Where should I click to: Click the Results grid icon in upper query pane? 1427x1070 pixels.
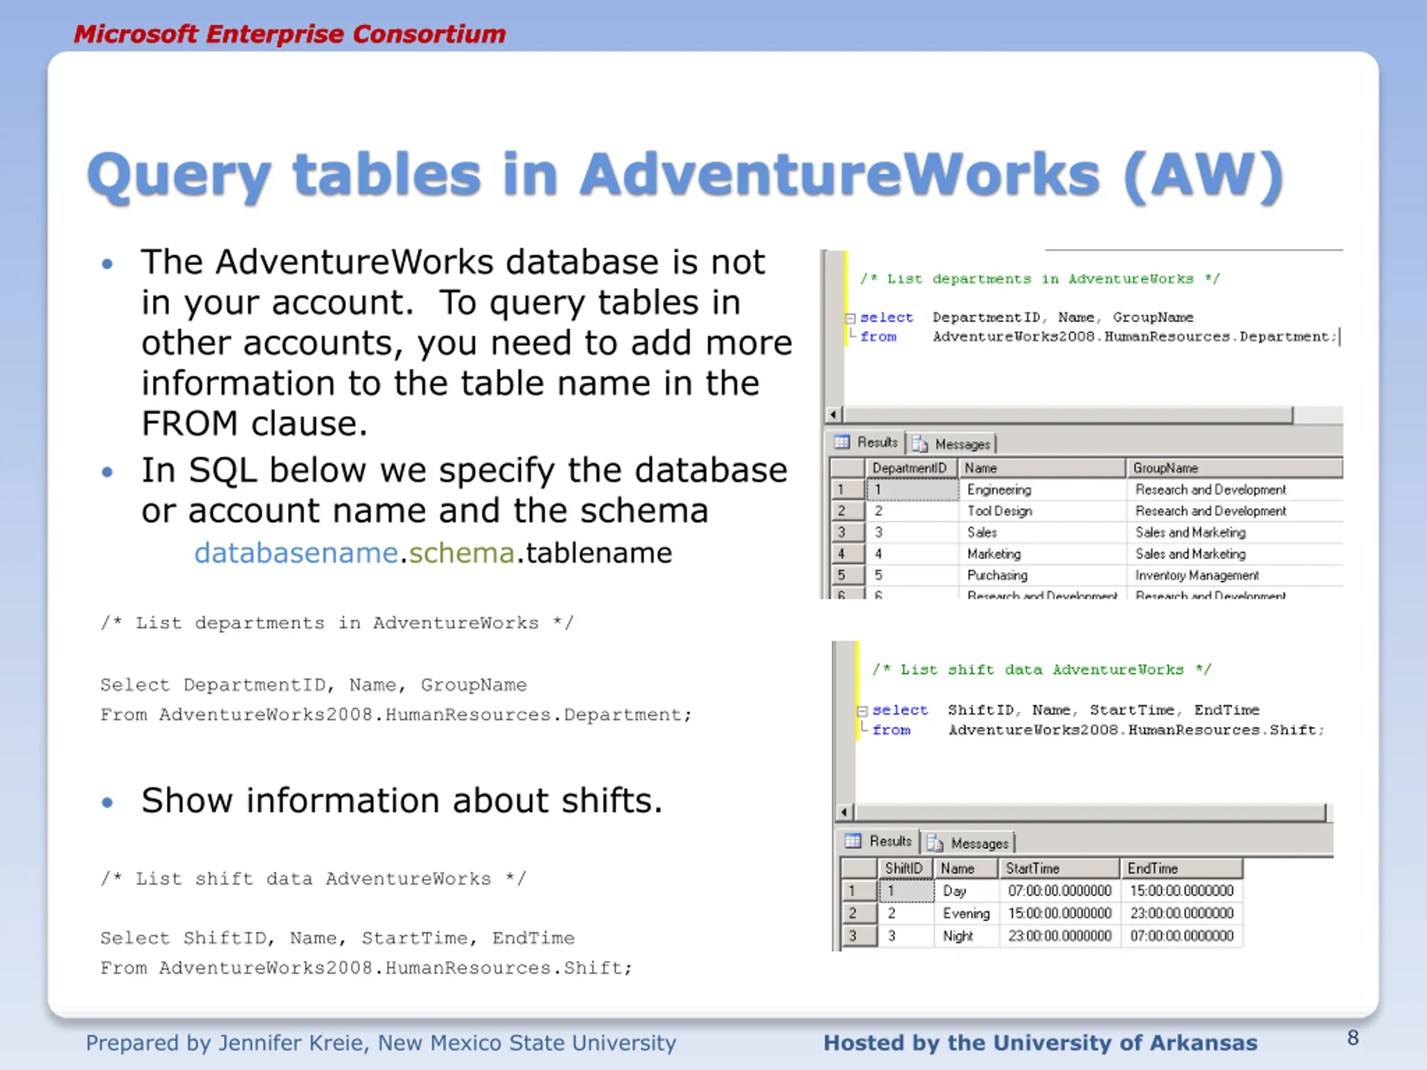click(x=841, y=442)
